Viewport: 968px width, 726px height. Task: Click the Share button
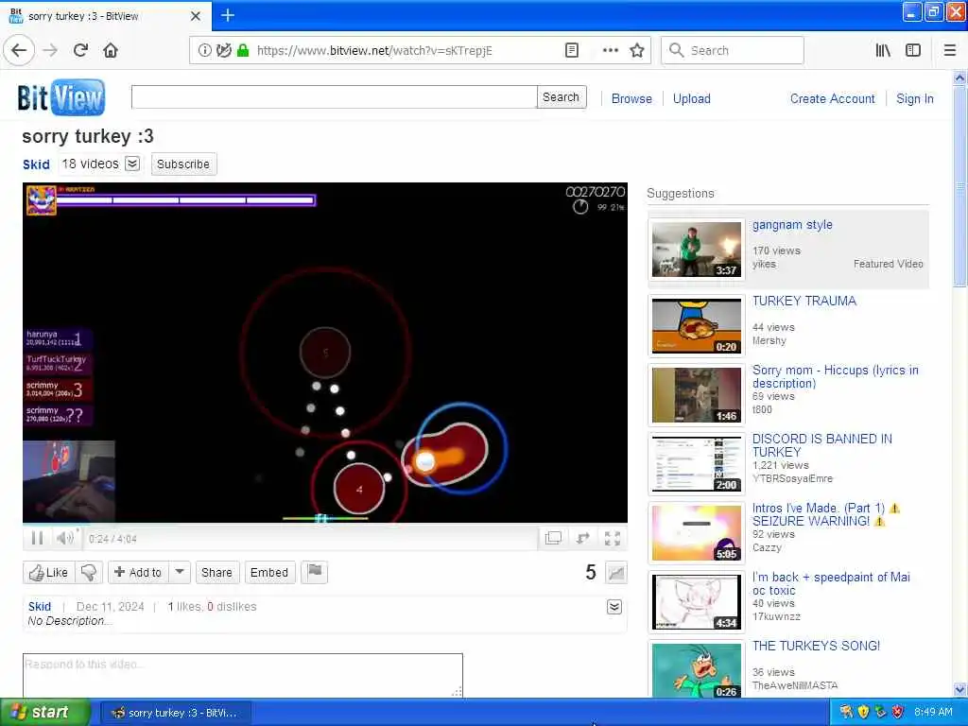click(x=216, y=572)
